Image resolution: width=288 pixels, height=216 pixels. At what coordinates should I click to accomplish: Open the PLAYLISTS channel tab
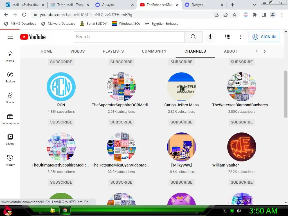point(113,51)
